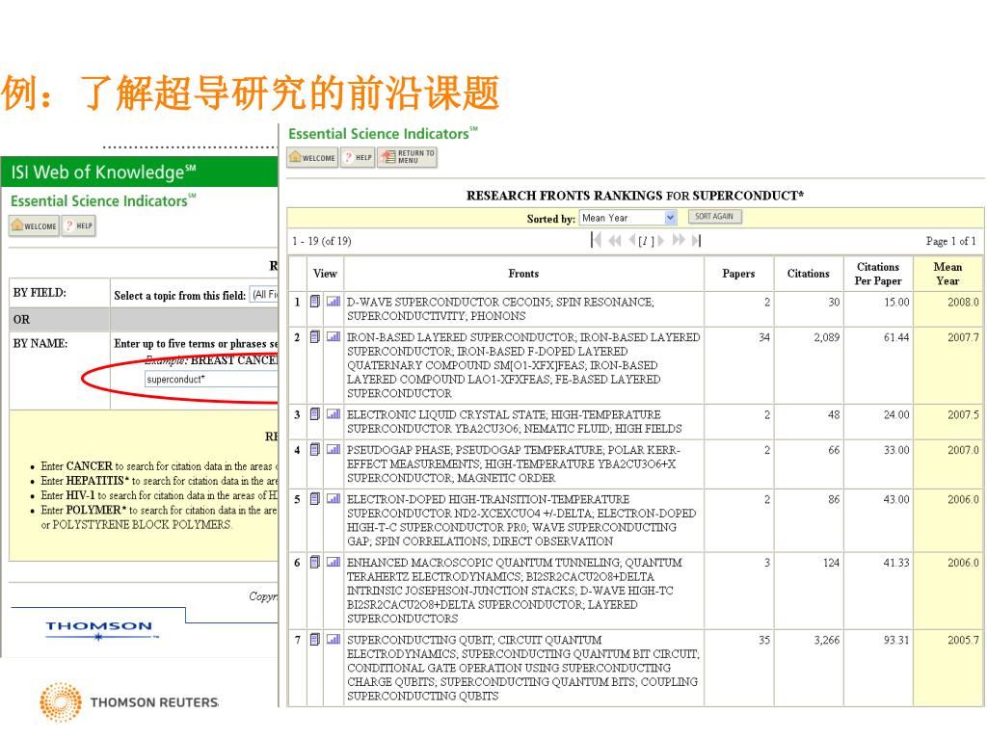Click Return to Menu button
Screen dimensions: 987x740
[x=408, y=157]
